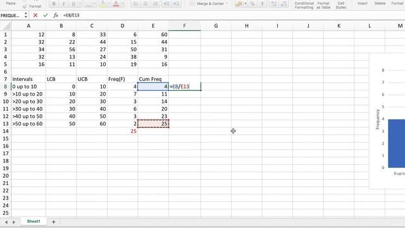Screen dimensions: 405x228
Task: Decrease the indent
Action: tap(166, 4)
